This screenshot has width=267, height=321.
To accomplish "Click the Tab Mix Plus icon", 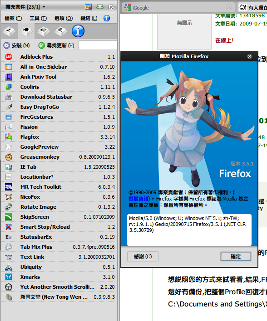I will click(x=9, y=247).
